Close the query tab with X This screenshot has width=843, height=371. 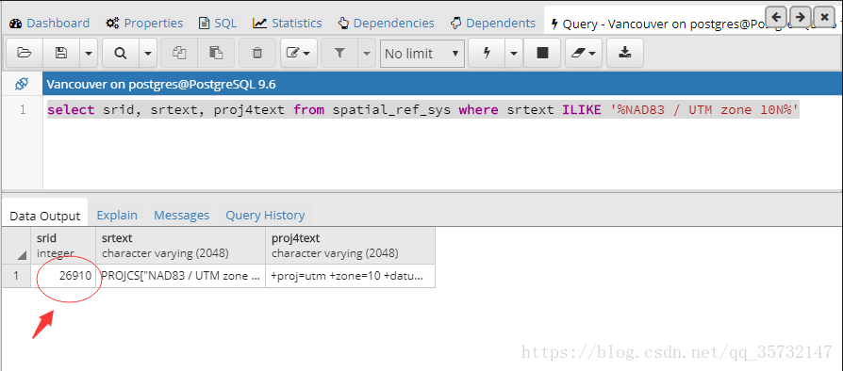pyautogui.click(x=824, y=17)
